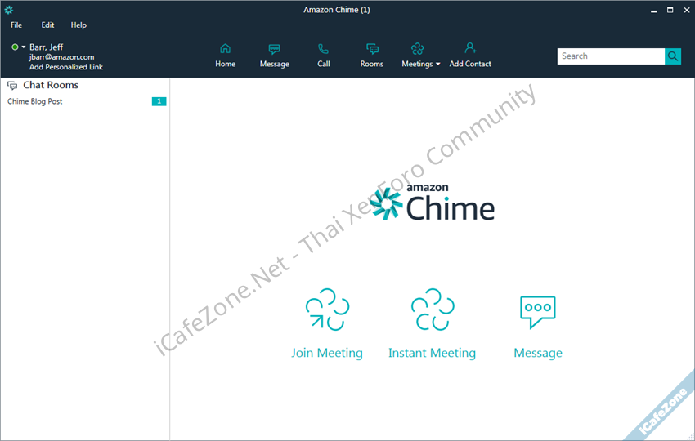
Task: Minimize the Amazon Chime window
Action: click(653, 10)
